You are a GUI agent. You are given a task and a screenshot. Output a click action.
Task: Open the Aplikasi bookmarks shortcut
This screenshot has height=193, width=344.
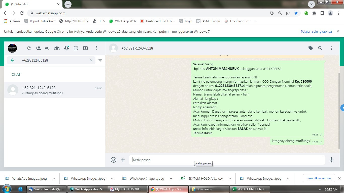[x=12, y=21]
